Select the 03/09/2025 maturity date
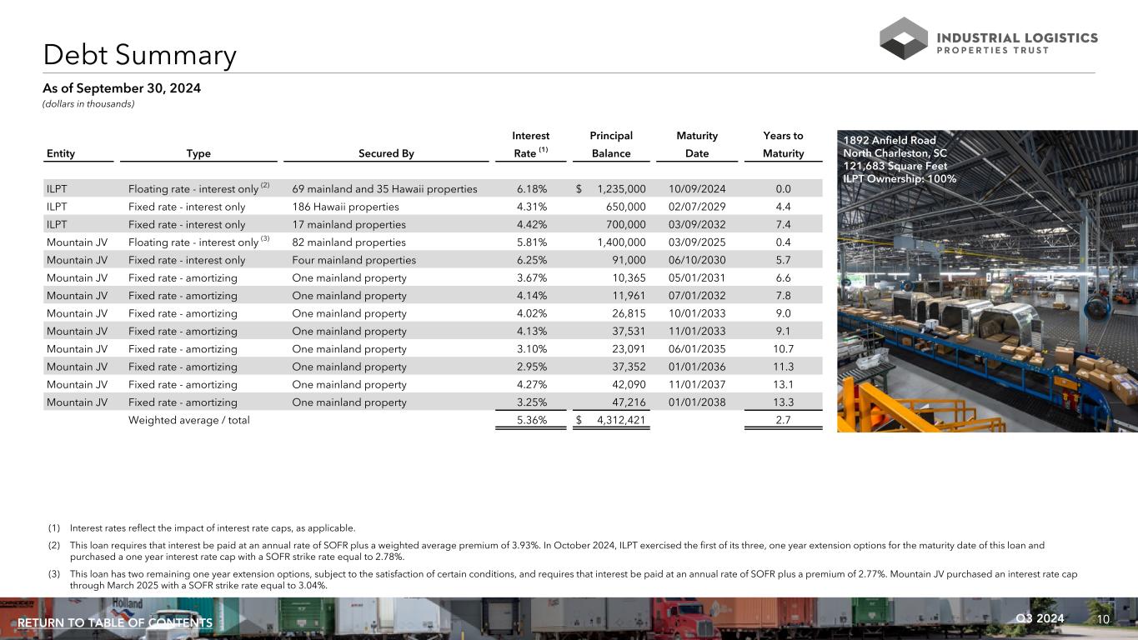Screen dimensions: 1138x640 [x=697, y=242]
